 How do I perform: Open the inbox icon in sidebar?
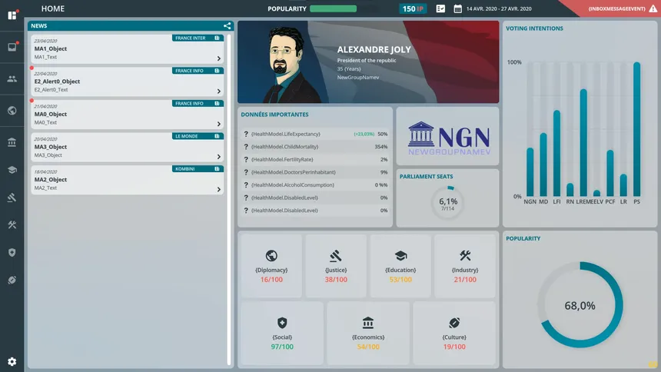12,47
